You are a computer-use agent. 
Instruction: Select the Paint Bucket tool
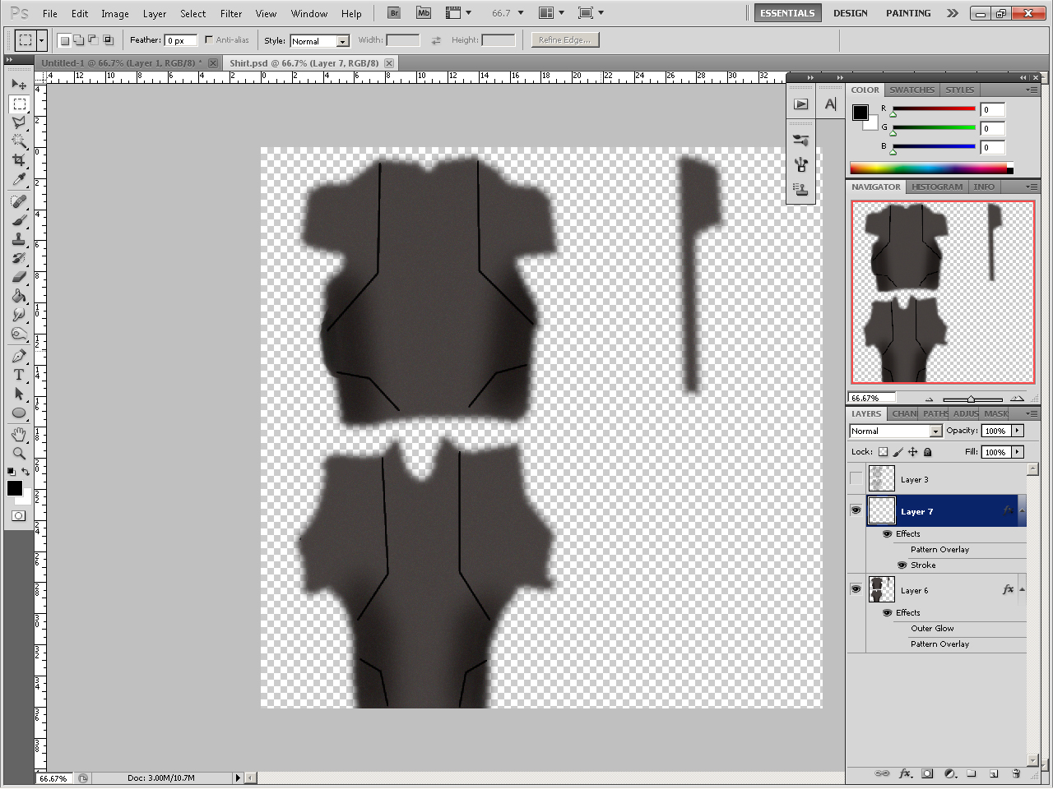click(19, 296)
